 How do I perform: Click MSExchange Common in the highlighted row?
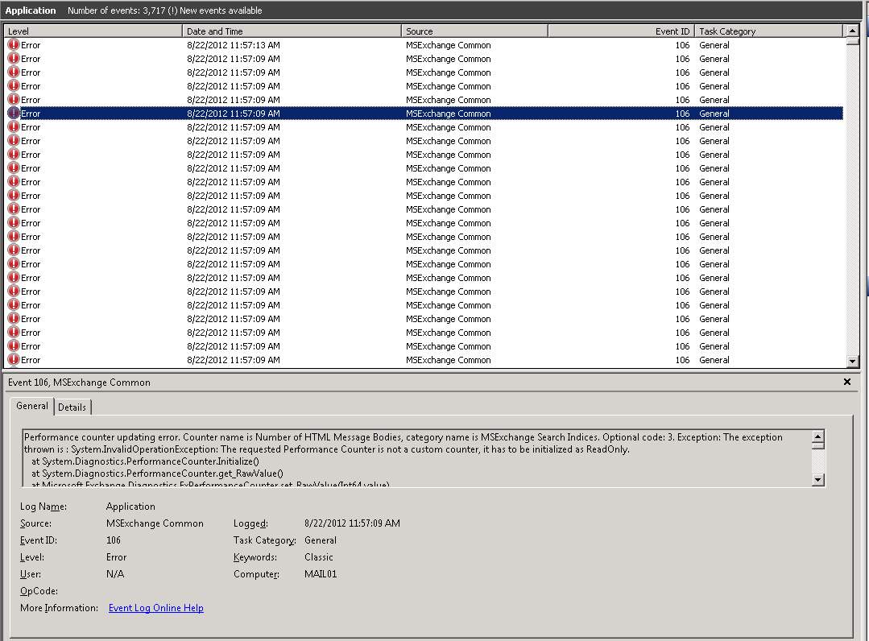click(x=448, y=114)
